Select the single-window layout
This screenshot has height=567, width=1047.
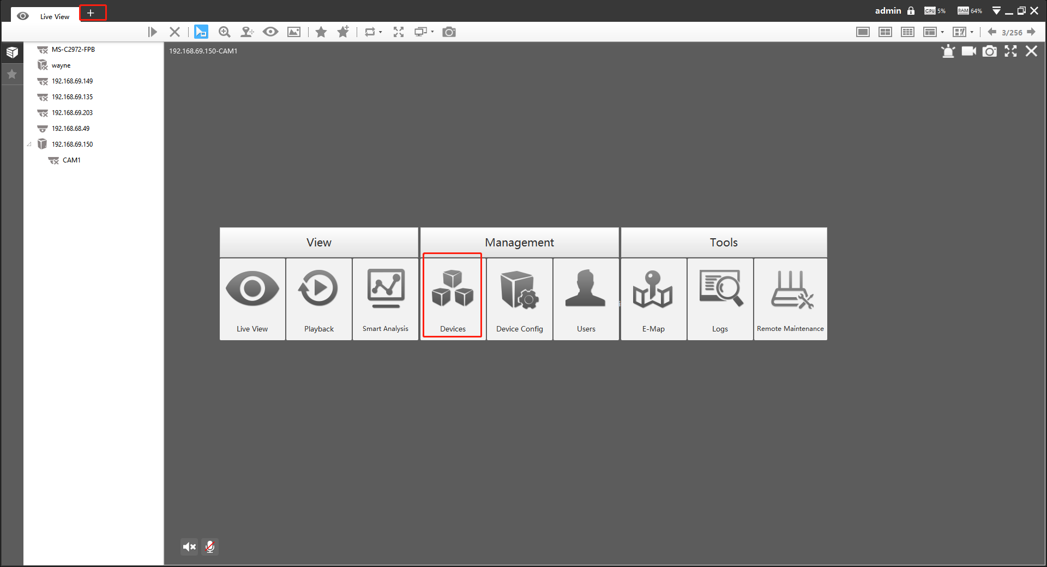pos(863,32)
